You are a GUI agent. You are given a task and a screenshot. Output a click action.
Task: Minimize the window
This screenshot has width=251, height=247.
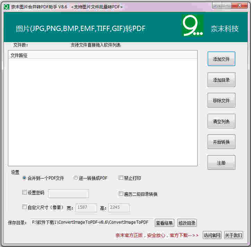[217, 6]
